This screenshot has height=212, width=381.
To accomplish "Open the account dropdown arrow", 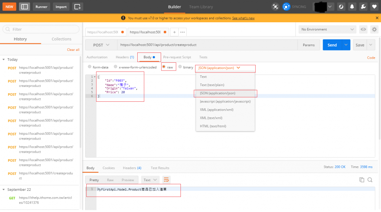I will click(330, 7).
